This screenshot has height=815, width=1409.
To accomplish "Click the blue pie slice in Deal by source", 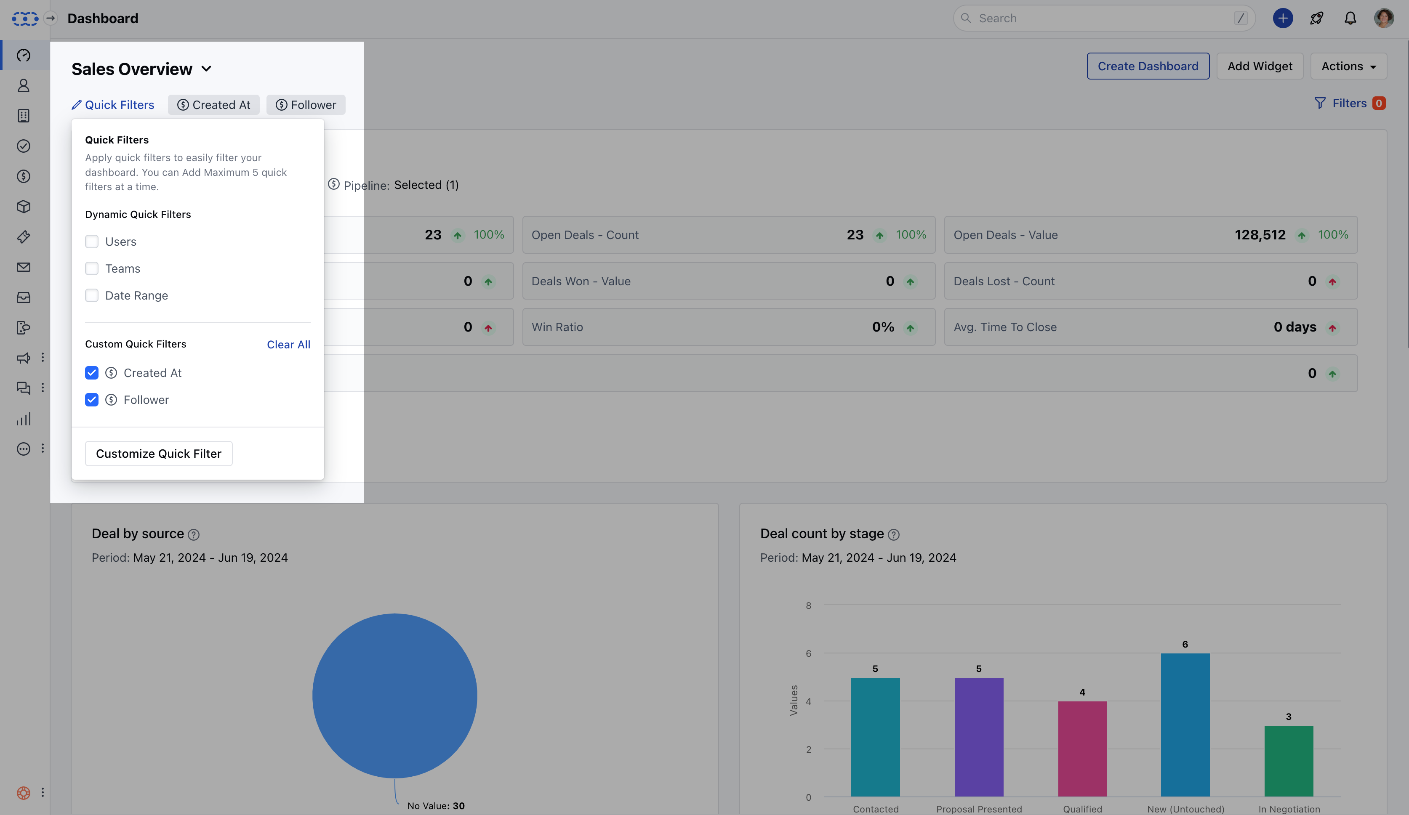I will [x=395, y=696].
